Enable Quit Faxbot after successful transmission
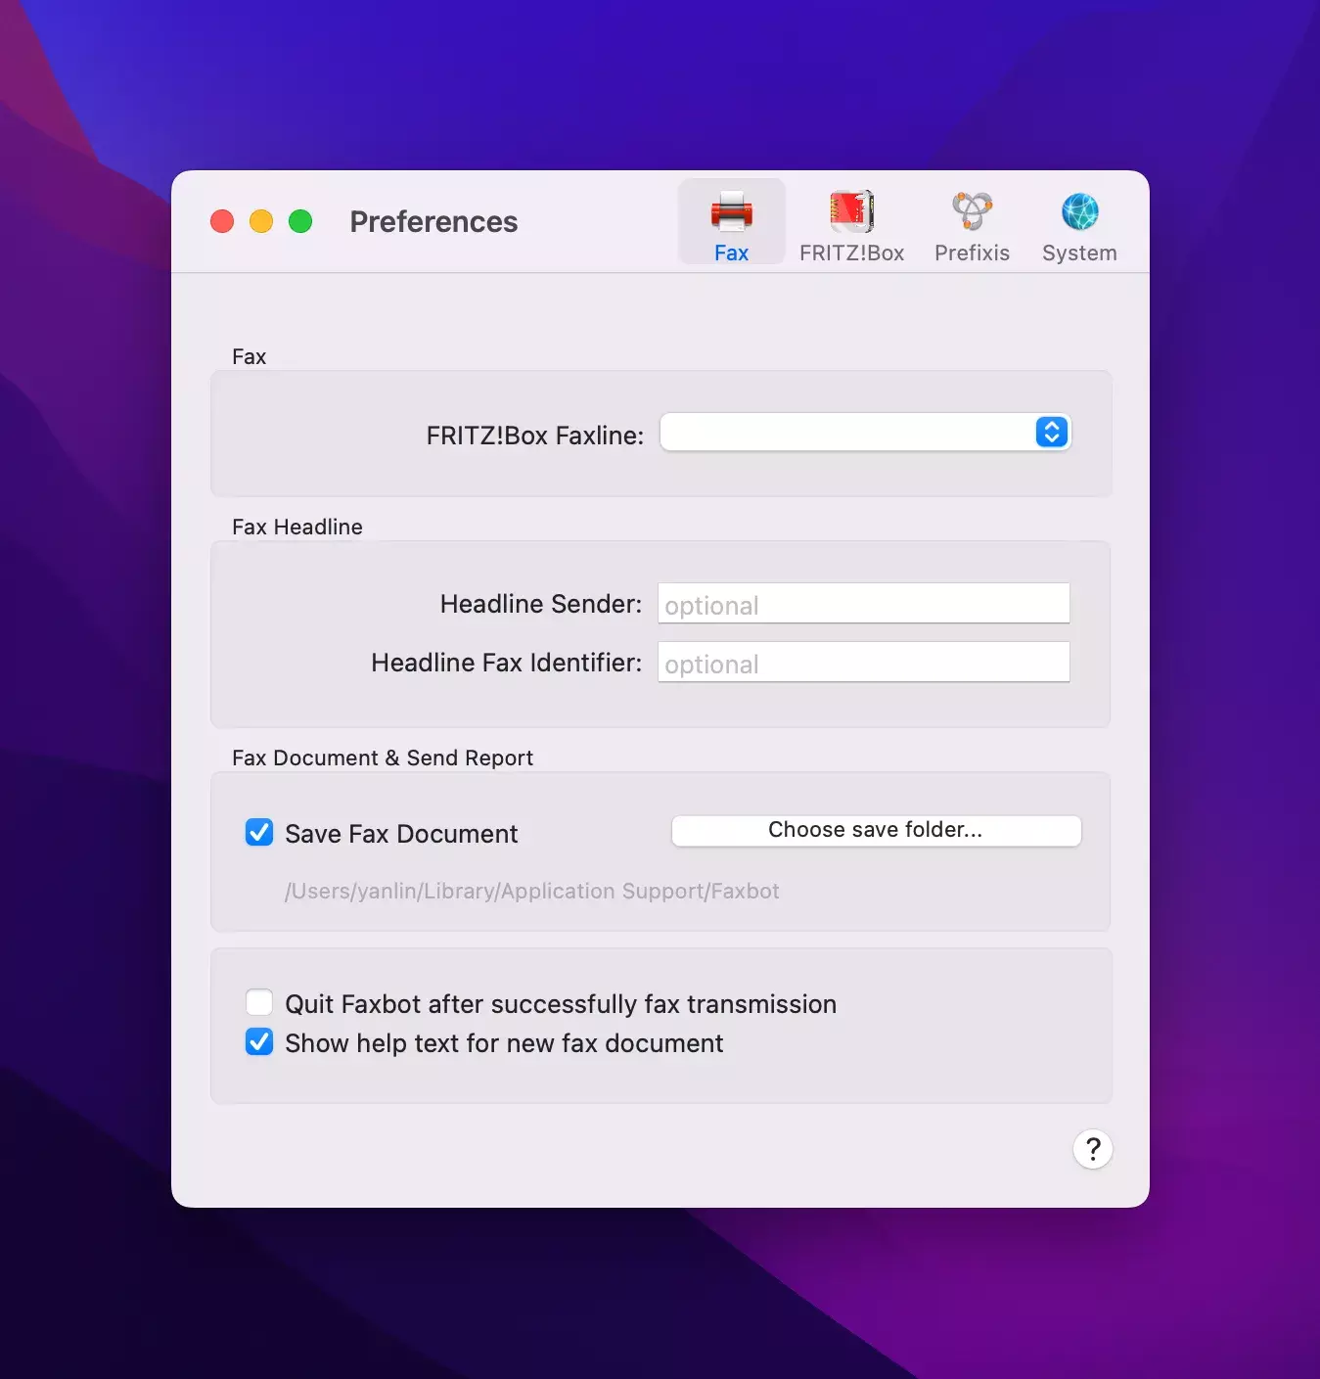1320x1379 pixels. (259, 1003)
